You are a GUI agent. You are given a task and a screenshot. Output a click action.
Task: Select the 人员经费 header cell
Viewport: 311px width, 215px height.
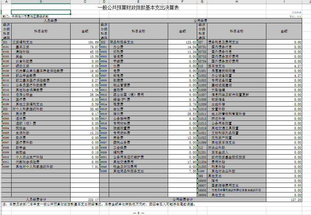click(50, 20)
